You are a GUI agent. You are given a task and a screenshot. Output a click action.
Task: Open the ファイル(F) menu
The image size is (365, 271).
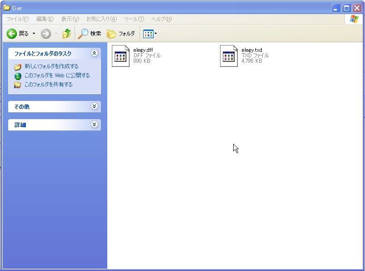pos(17,19)
